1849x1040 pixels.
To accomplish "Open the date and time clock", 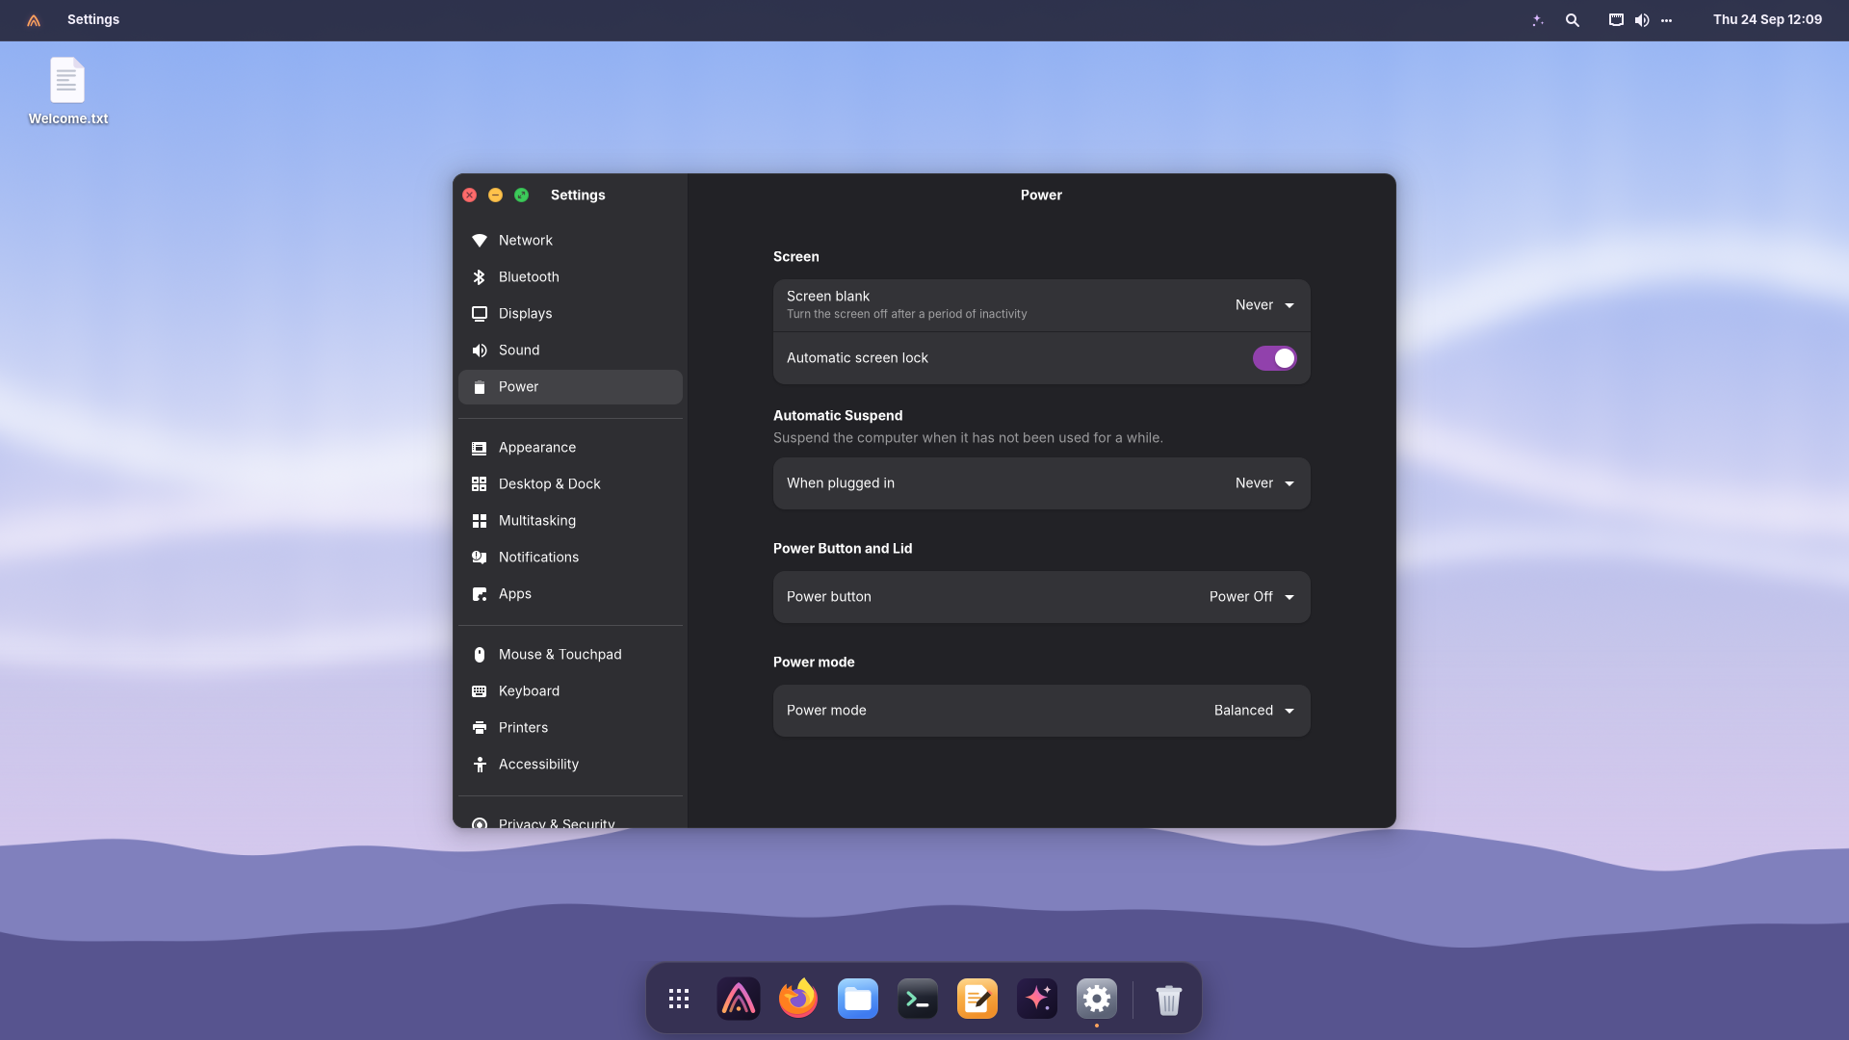I will click(x=1767, y=20).
